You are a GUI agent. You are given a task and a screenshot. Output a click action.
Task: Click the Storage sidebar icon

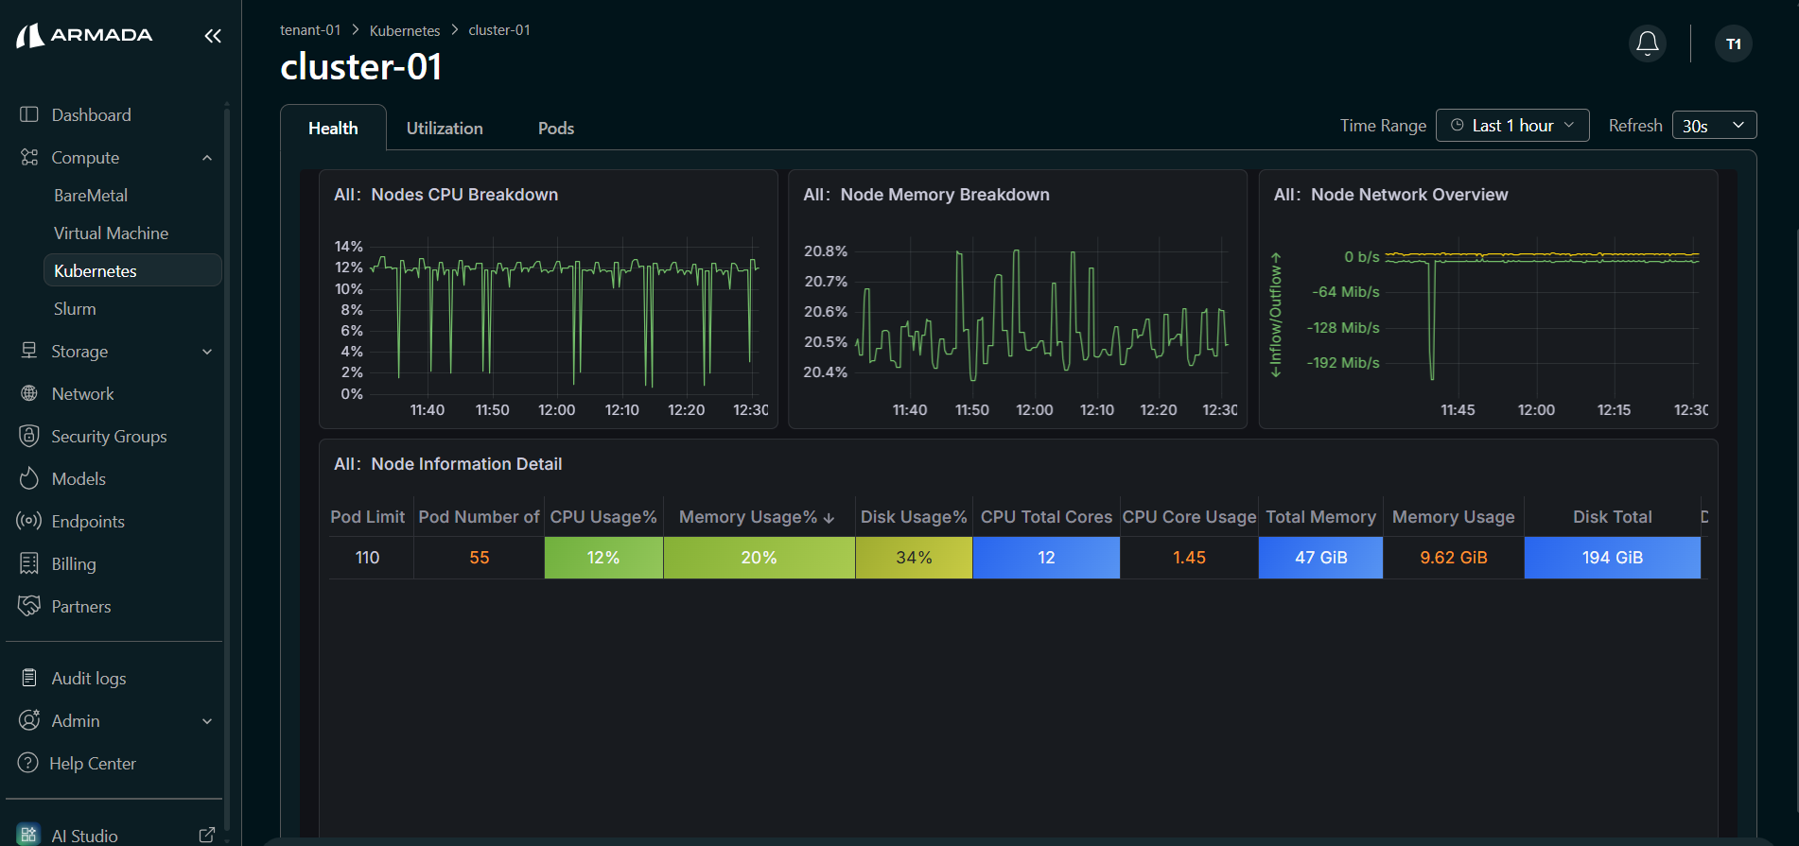(x=29, y=351)
